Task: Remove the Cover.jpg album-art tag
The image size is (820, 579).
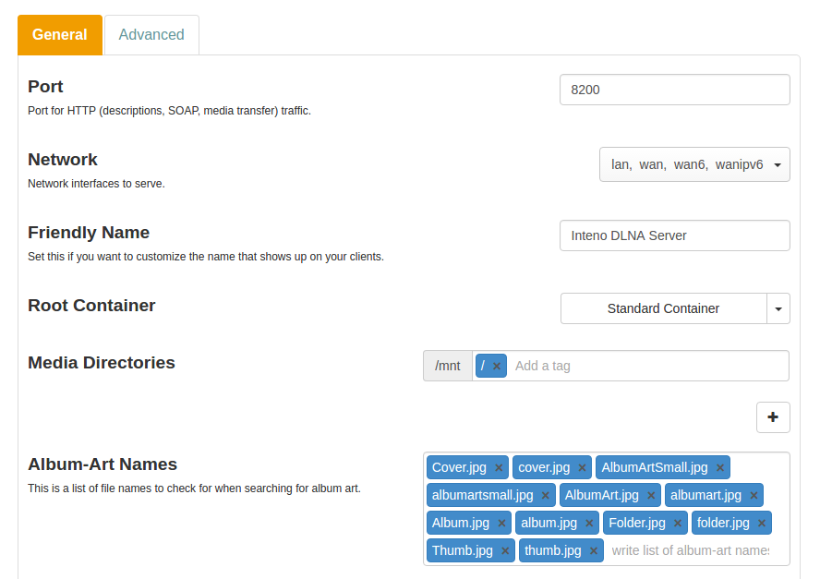Action: coord(499,467)
